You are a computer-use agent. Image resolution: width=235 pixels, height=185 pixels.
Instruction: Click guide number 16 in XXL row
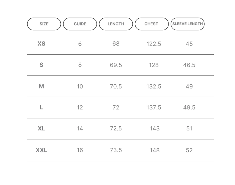point(80,150)
